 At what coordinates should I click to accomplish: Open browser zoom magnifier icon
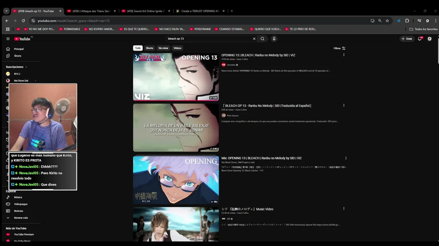pos(380,20)
